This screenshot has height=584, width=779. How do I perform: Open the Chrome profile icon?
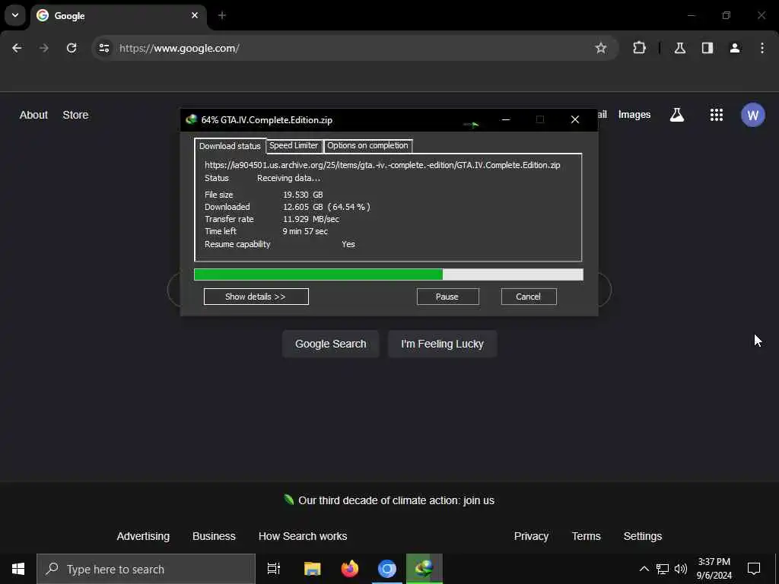point(734,48)
